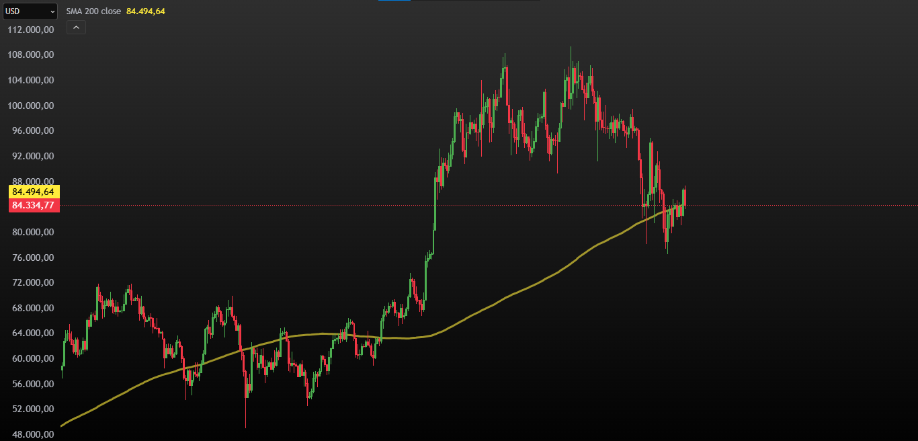Screen dimensions: 918x441
Task: Click the 56.000,00 price axis label
Action: tap(33, 384)
